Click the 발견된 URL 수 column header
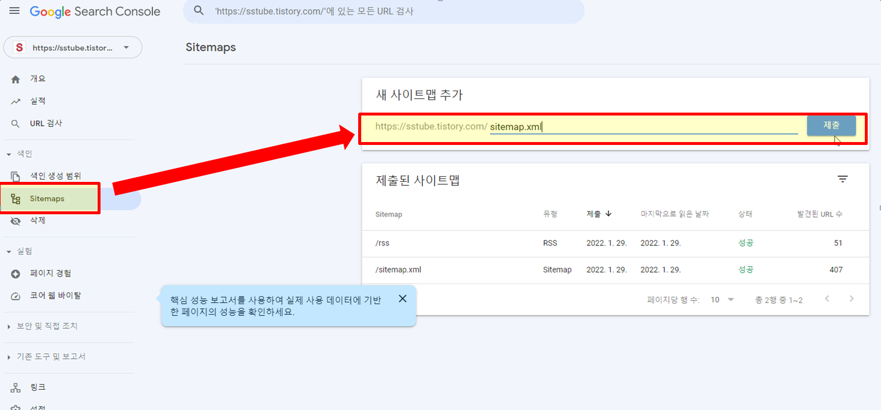881x410 pixels. point(820,214)
